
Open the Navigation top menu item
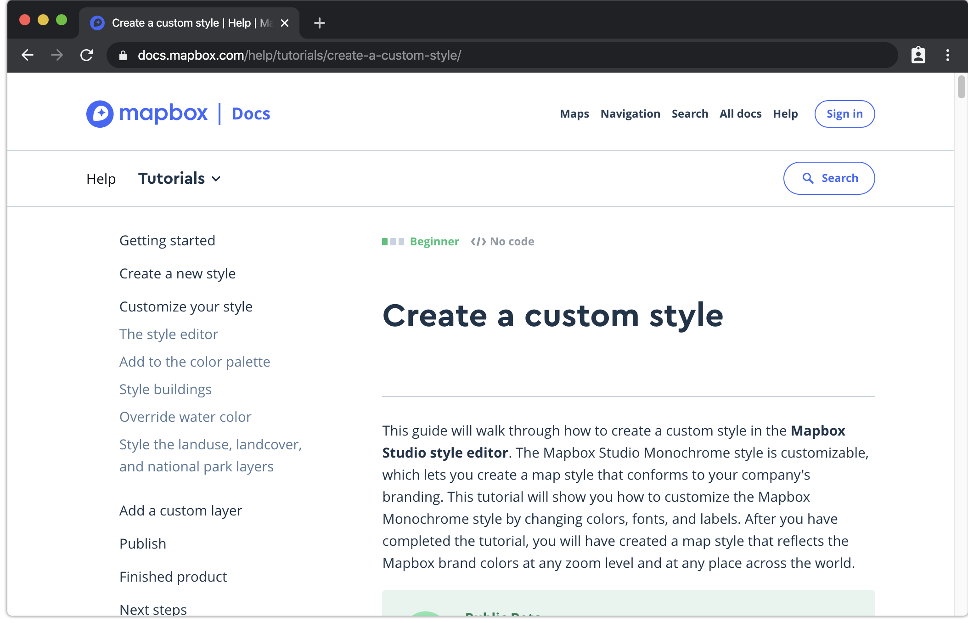coord(630,113)
